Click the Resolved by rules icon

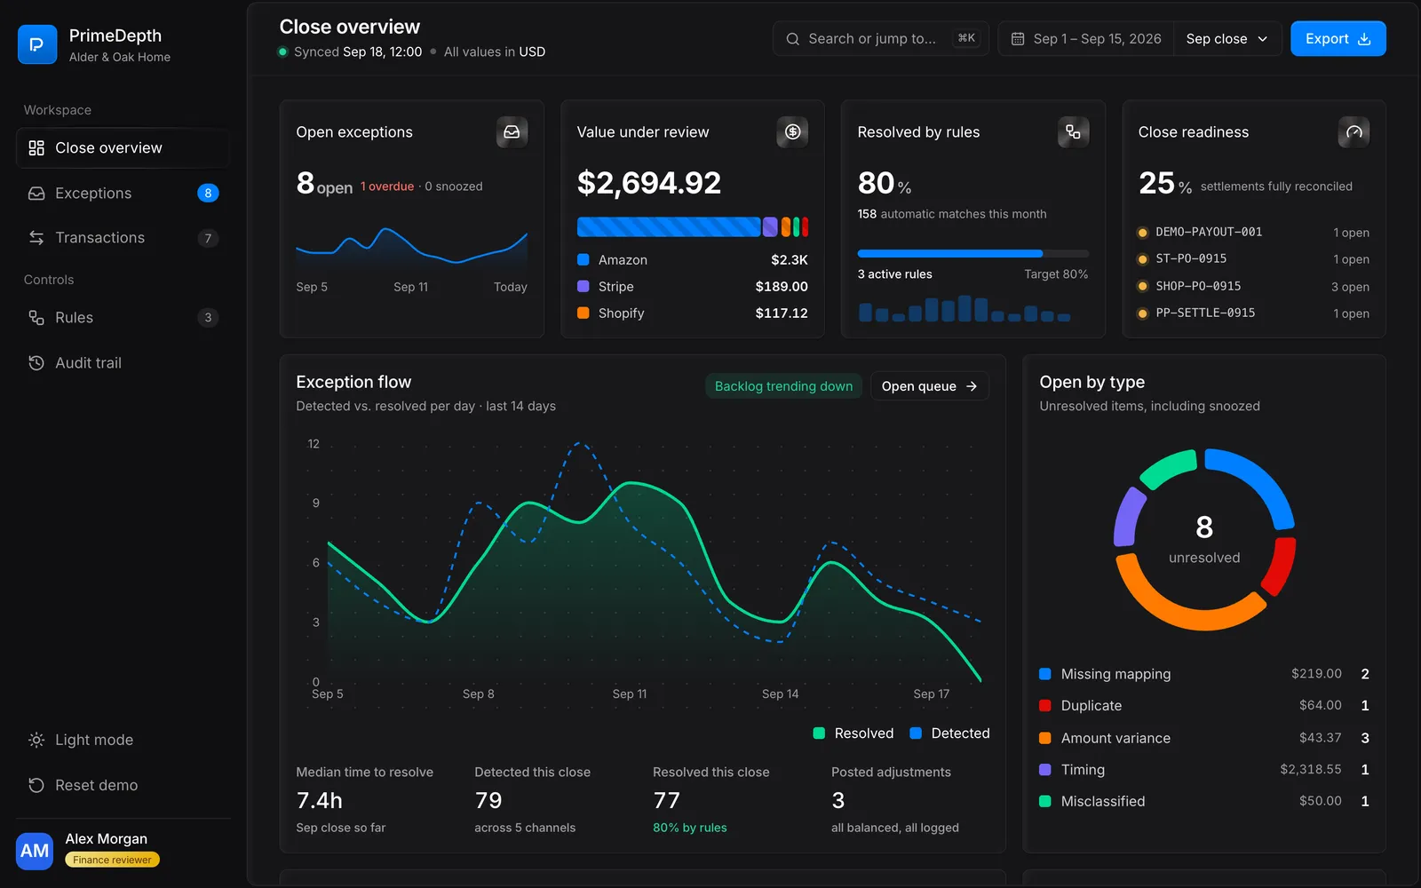tap(1073, 132)
